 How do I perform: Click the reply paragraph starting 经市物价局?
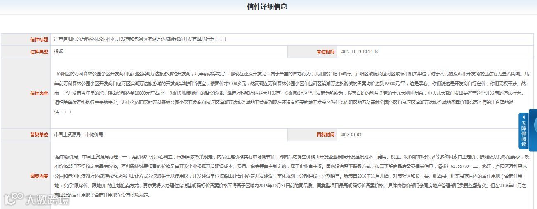[292, 176]
